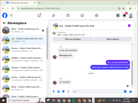The height and width of the screenshot is (103, 138).
Task: Open the Ixanna house chat
Action: pos(23,79)
